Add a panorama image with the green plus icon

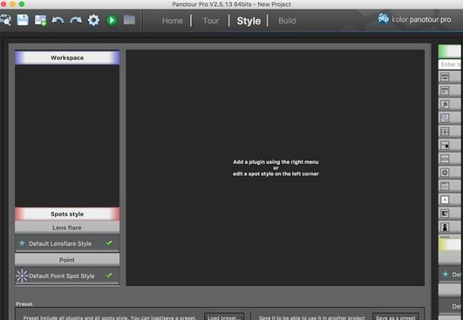pyautogui.click(x=40, y=20)
